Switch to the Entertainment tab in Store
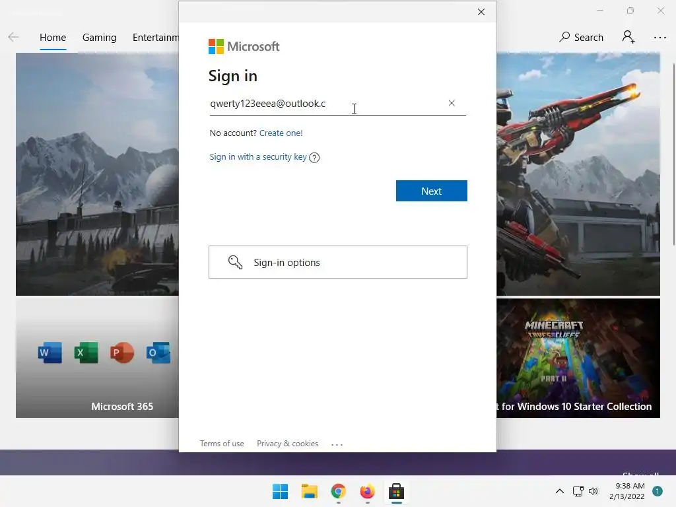This screenshot has width=676, height=507. 156,38
